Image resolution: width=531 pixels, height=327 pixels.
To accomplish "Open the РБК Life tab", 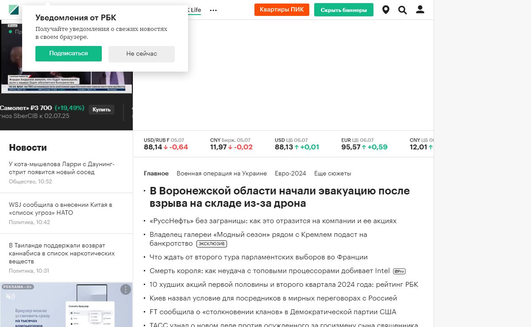I will (195, 10).
